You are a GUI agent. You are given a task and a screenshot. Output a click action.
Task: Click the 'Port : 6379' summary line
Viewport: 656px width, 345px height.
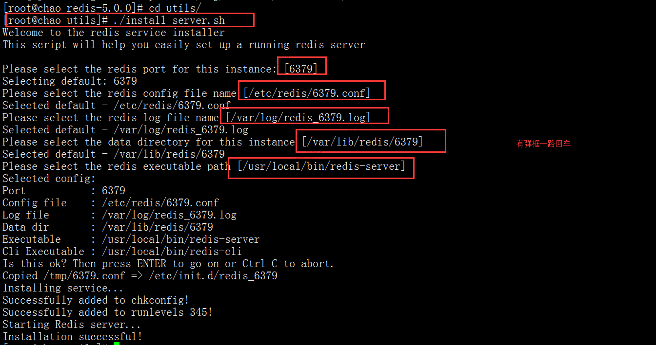click(64, 190)
